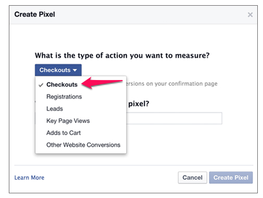Click the confirmation page description text
263x198 pixels.
click(172, 84)
